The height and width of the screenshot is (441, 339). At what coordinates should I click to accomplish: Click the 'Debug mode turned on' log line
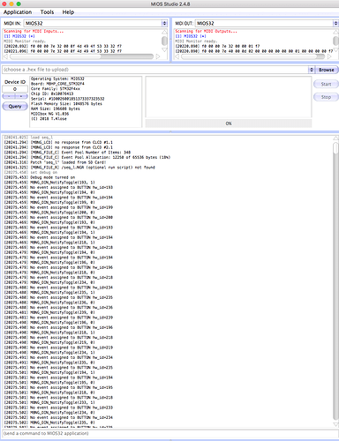40,177
